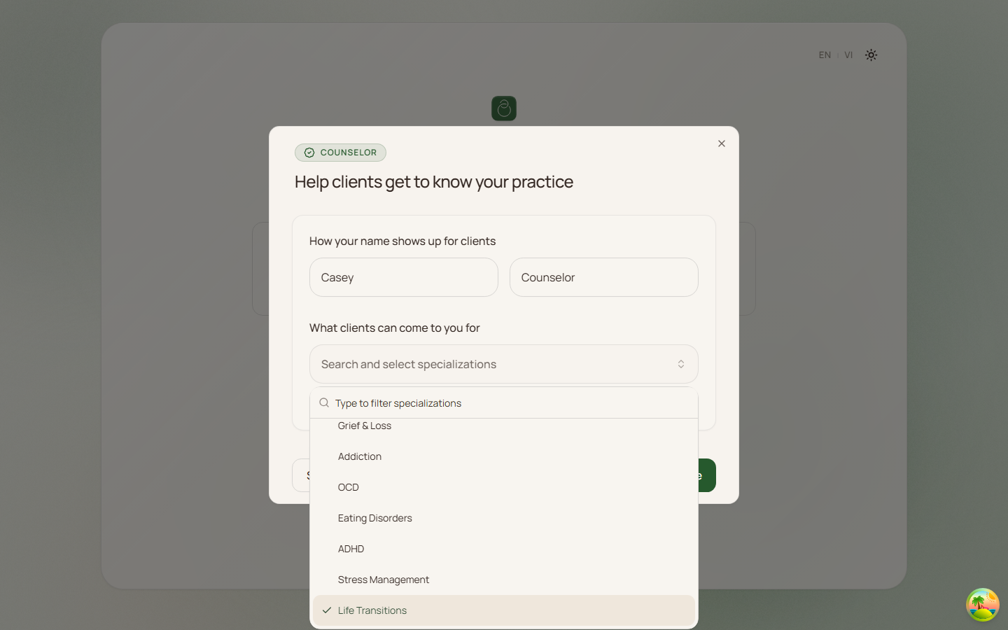This screenshot has width=1008, height=630.
Task: Click the green app logo icon
Action: [x=504, y=108]
